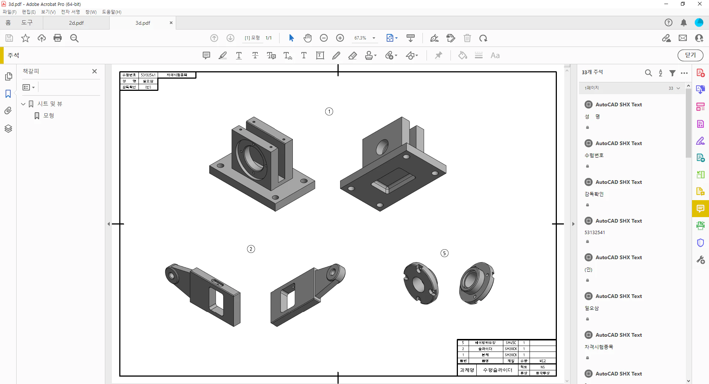Screen dimensions: 709x384
Task: Search comments with magnifier icon
Action: [x=648, y=73]
